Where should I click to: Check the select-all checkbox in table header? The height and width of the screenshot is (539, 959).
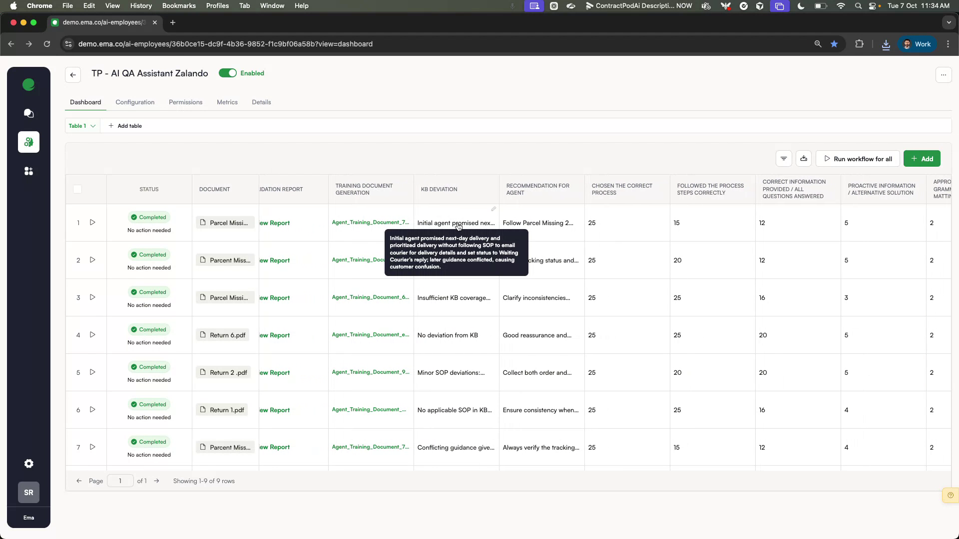(77, 189)
